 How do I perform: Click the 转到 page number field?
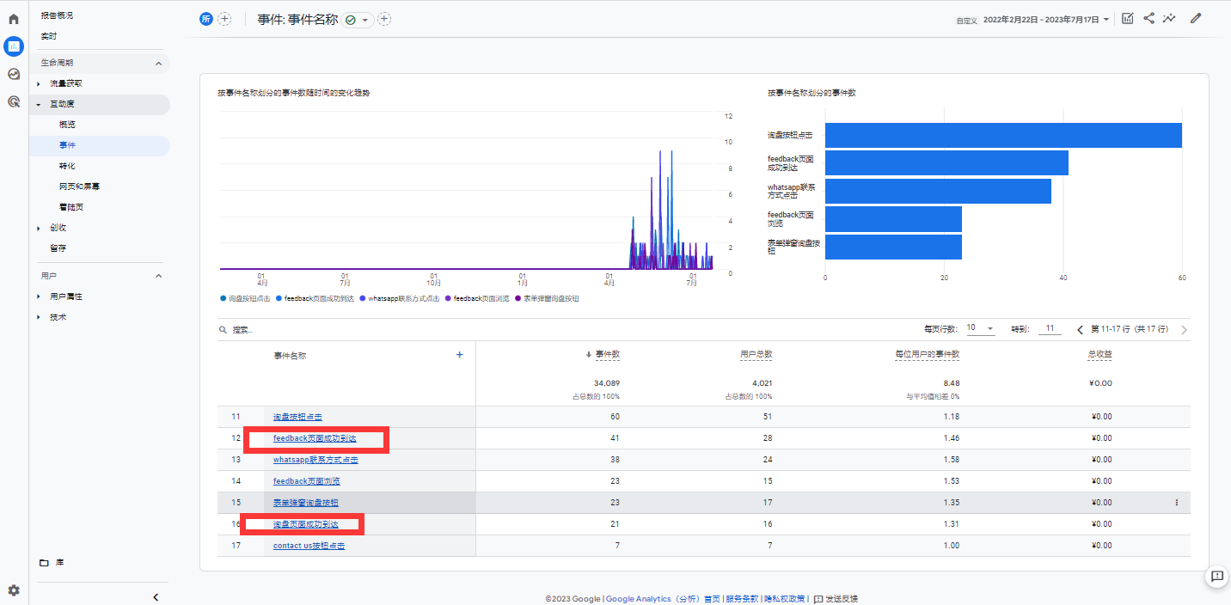[1050, 329]
